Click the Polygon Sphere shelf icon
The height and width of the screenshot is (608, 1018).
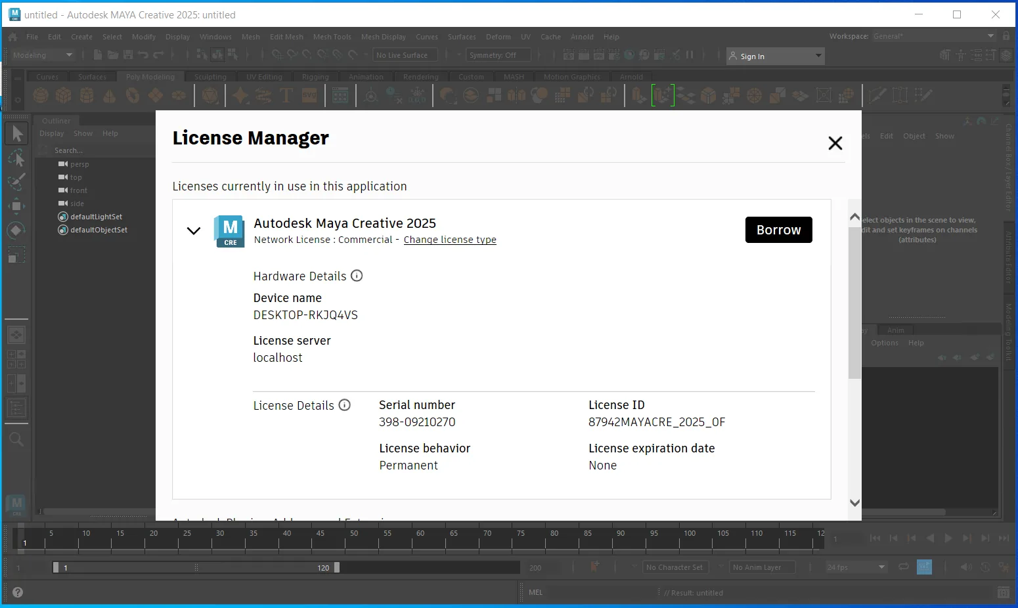[41, 96]
